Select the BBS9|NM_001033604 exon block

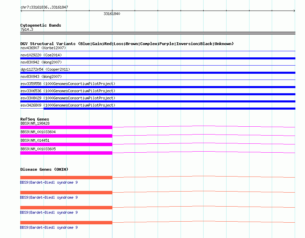click(x=66, y=136)
